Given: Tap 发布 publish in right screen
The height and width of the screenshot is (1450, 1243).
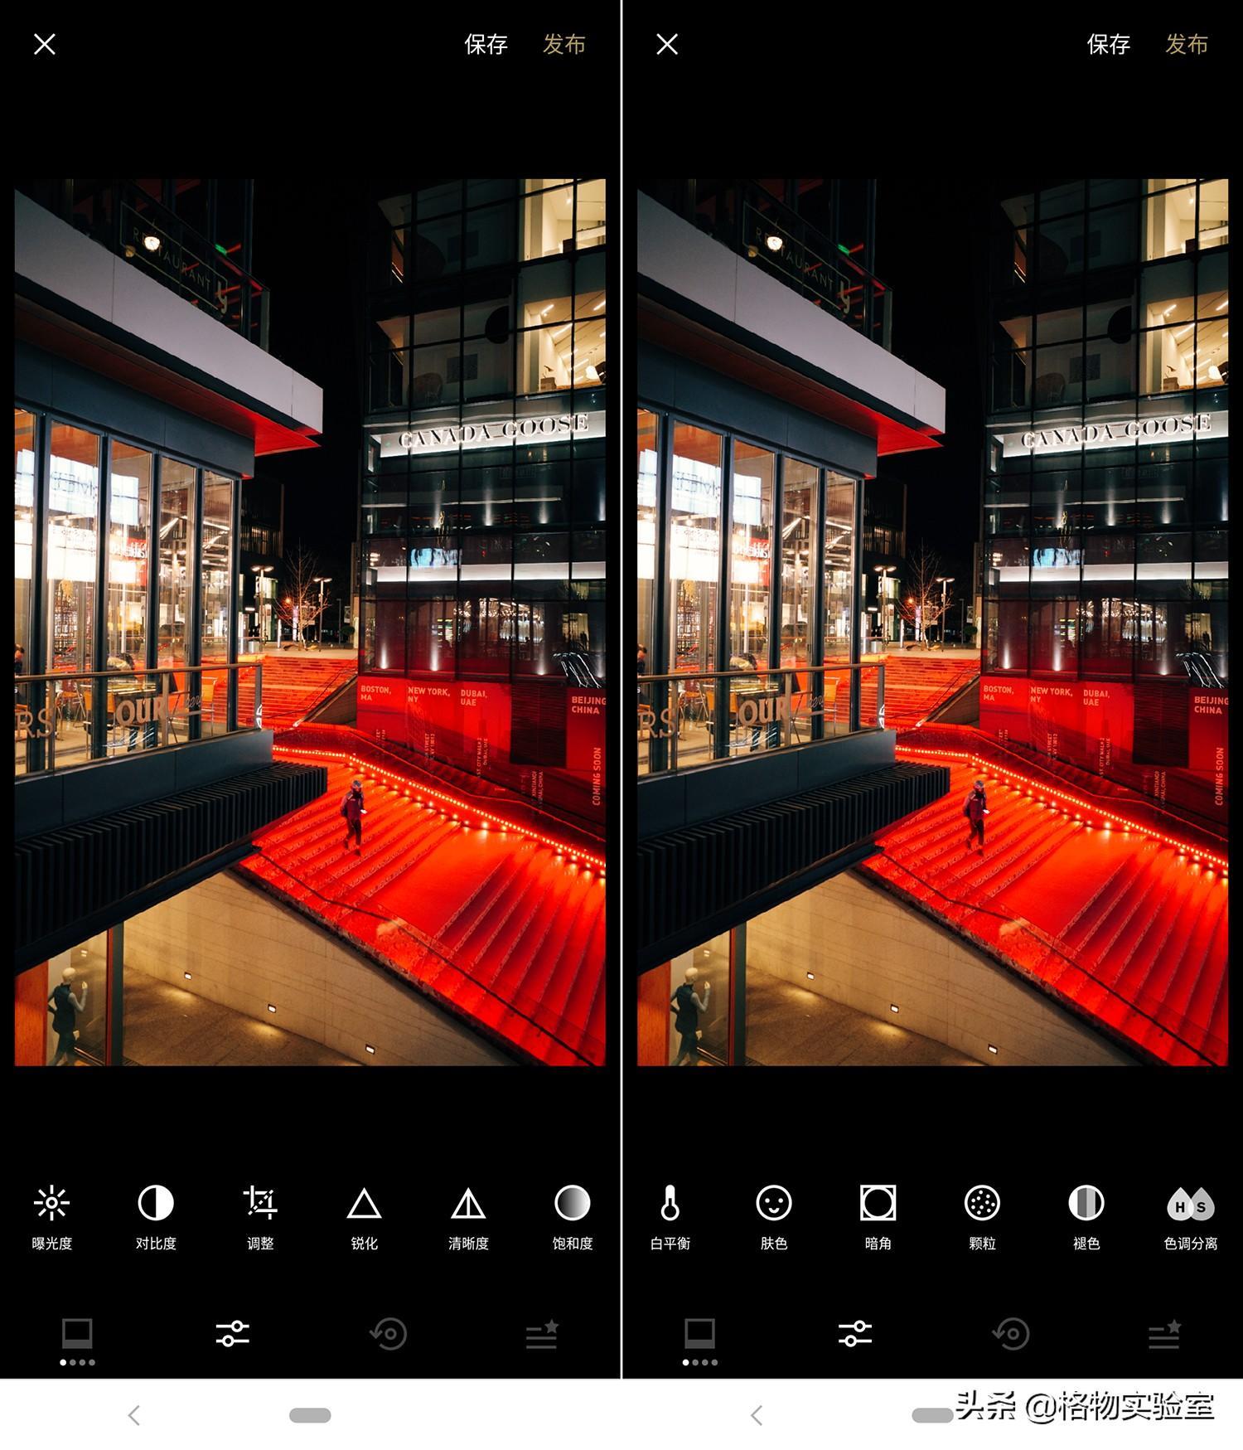Looking at the screenshot, I should click(x=1187, y=44).
